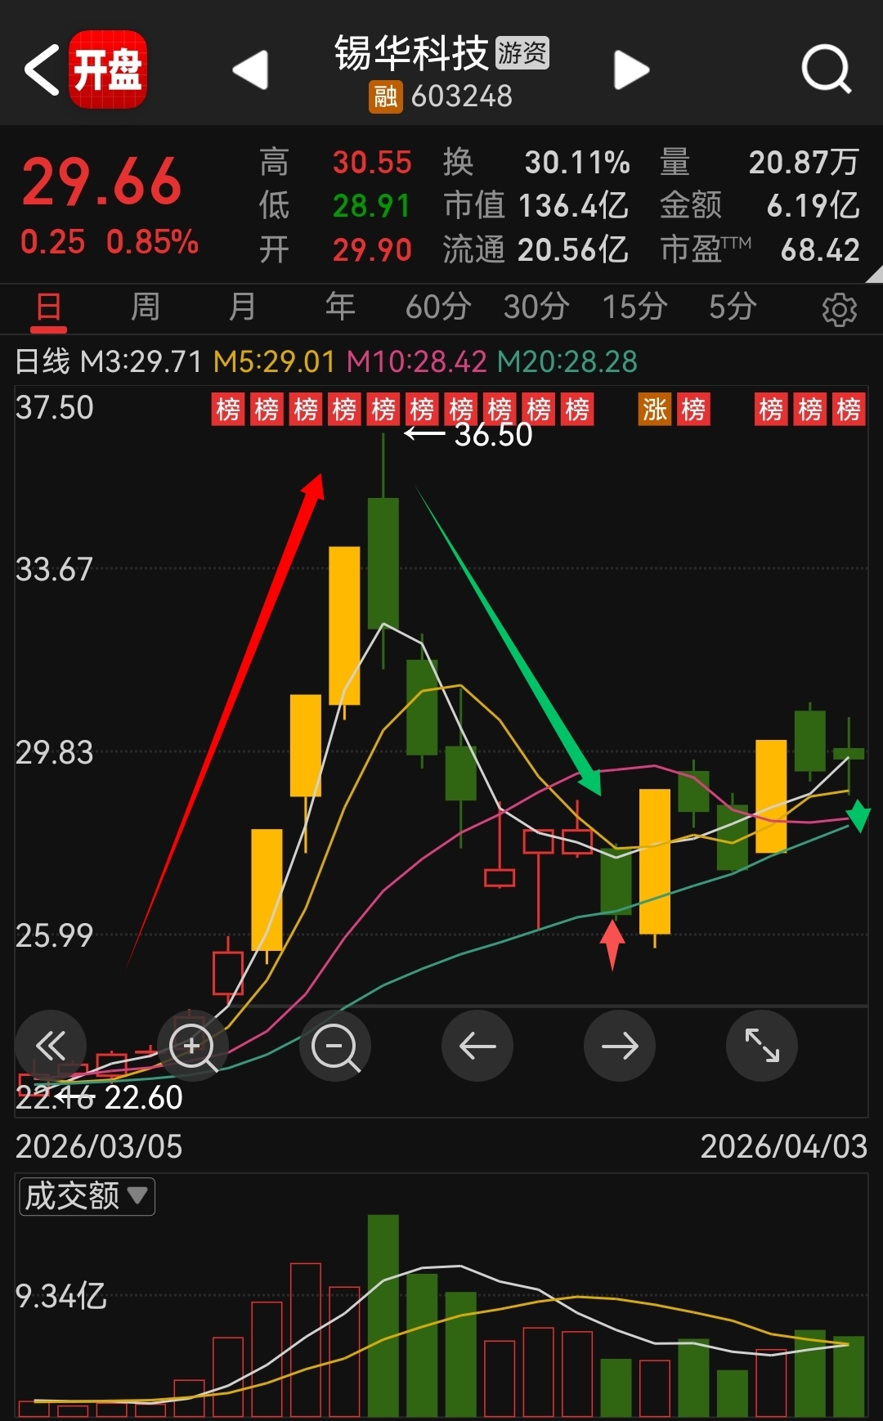Jump to earliest data with double-left arrows
Image resolution: width=883 pixels, height=1421 pixels.
(x=51, y=1046)
